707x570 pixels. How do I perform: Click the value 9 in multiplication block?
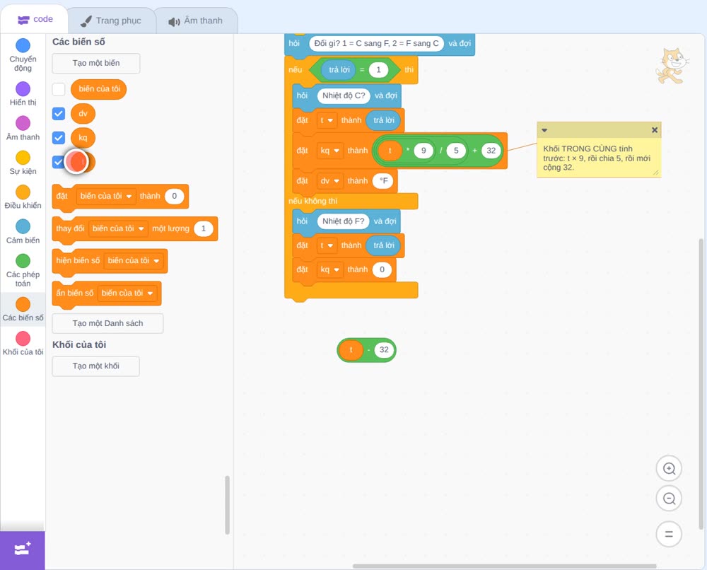[423, 151]
